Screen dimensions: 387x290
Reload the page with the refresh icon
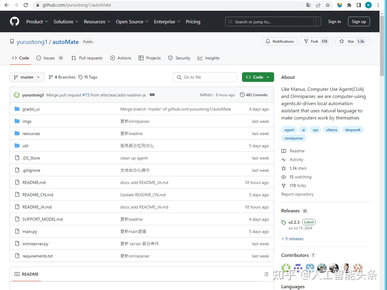point(26,5)
